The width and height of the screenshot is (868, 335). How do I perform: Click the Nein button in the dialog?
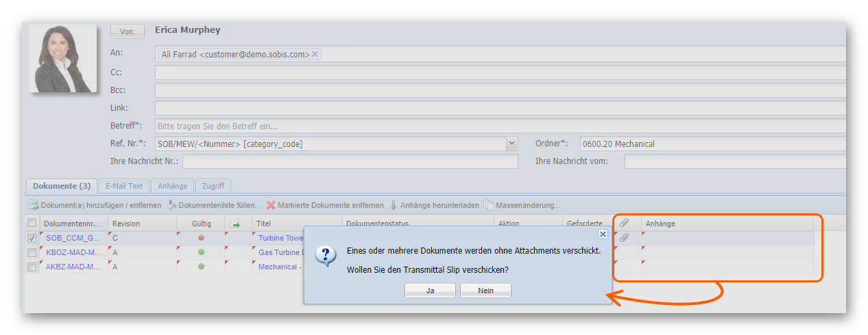point(485,291)
